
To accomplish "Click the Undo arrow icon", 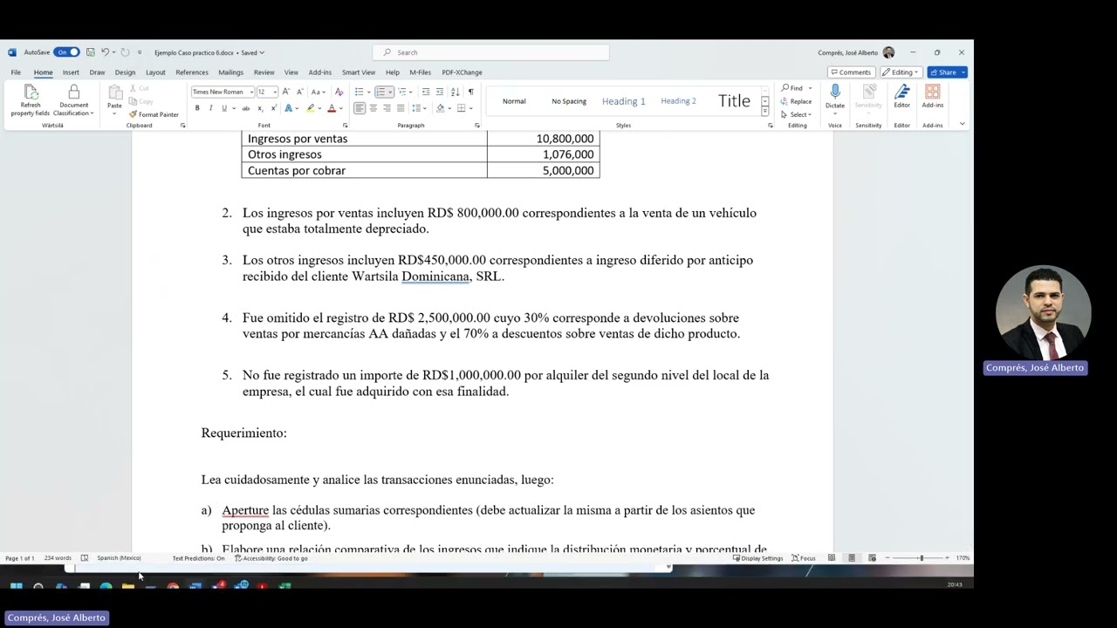I will (x=105, y=52).
